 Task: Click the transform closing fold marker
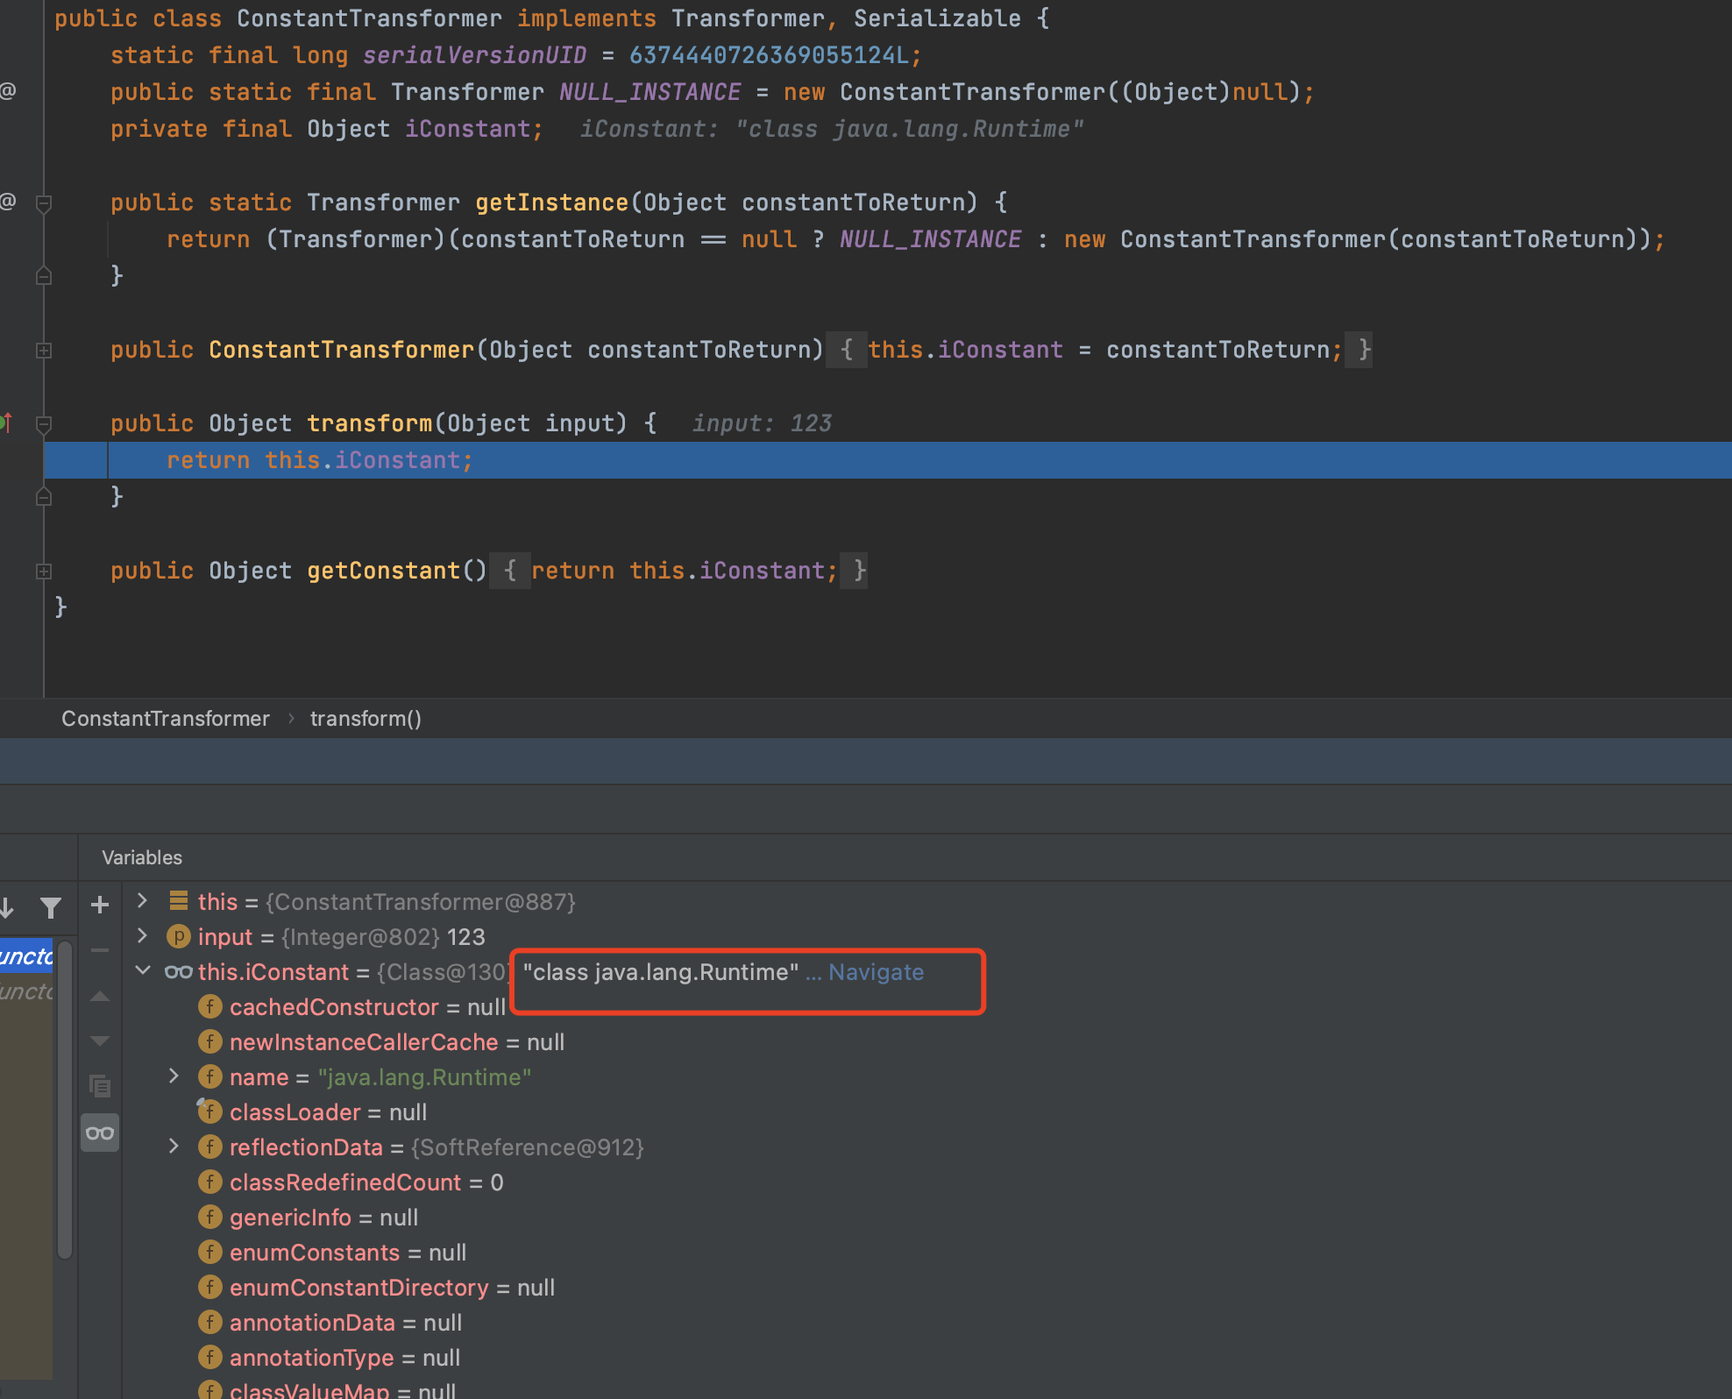click(44, 497)
